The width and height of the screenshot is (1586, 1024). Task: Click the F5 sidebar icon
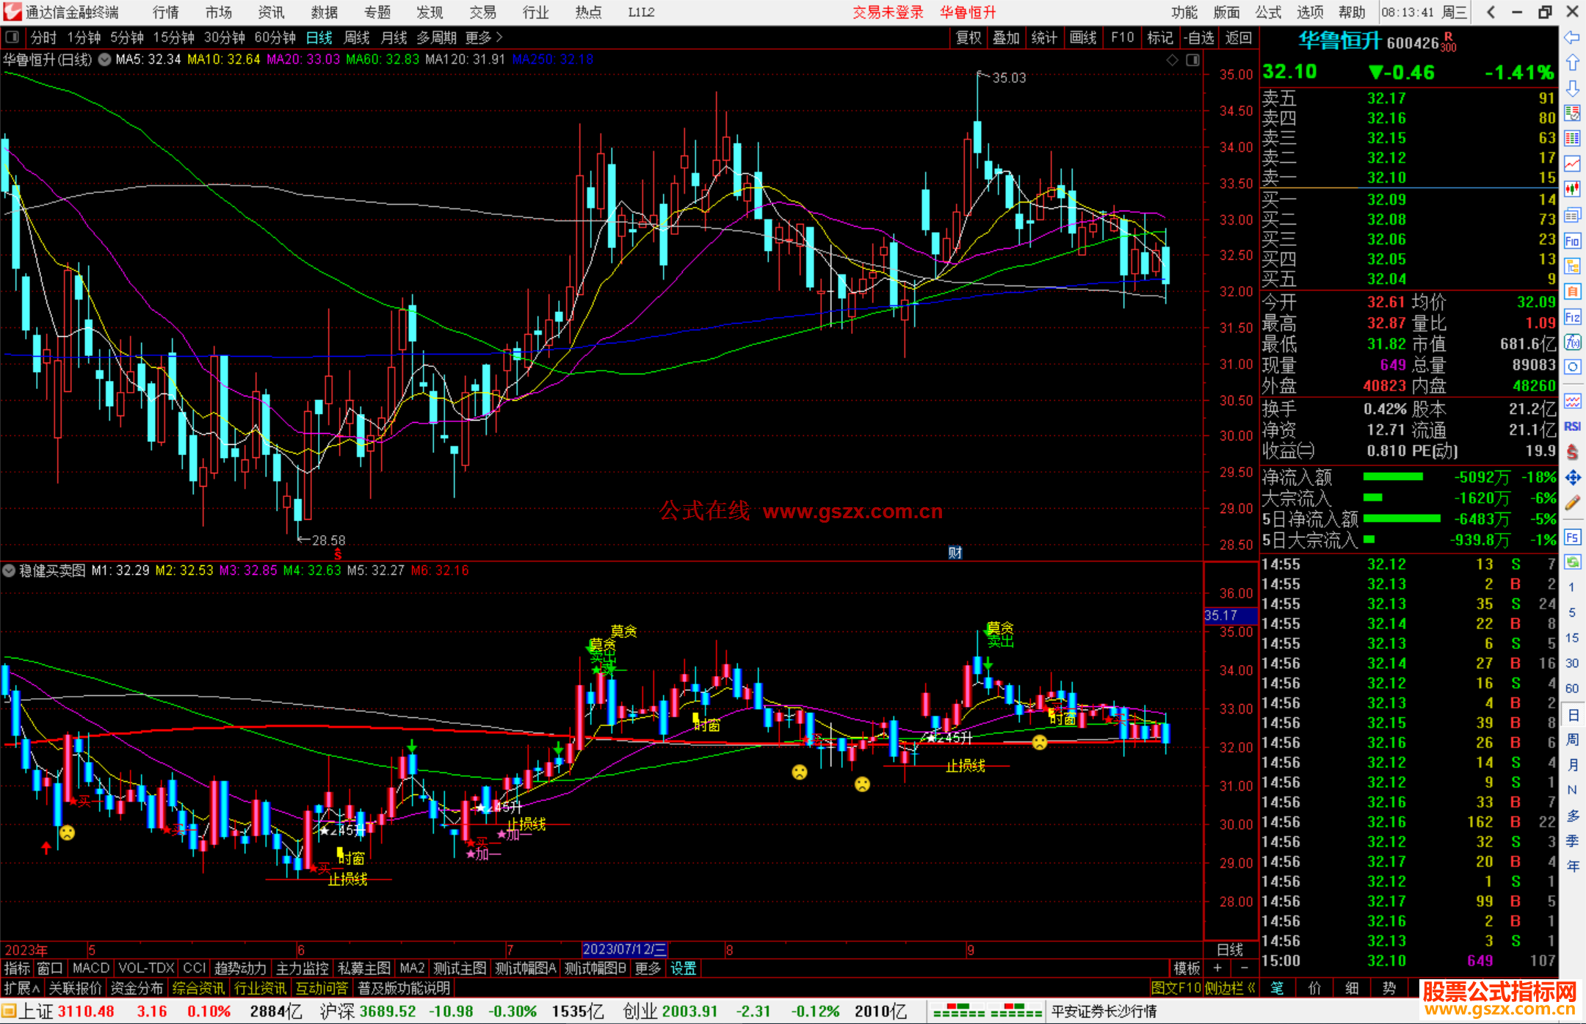pos(1572,537)
